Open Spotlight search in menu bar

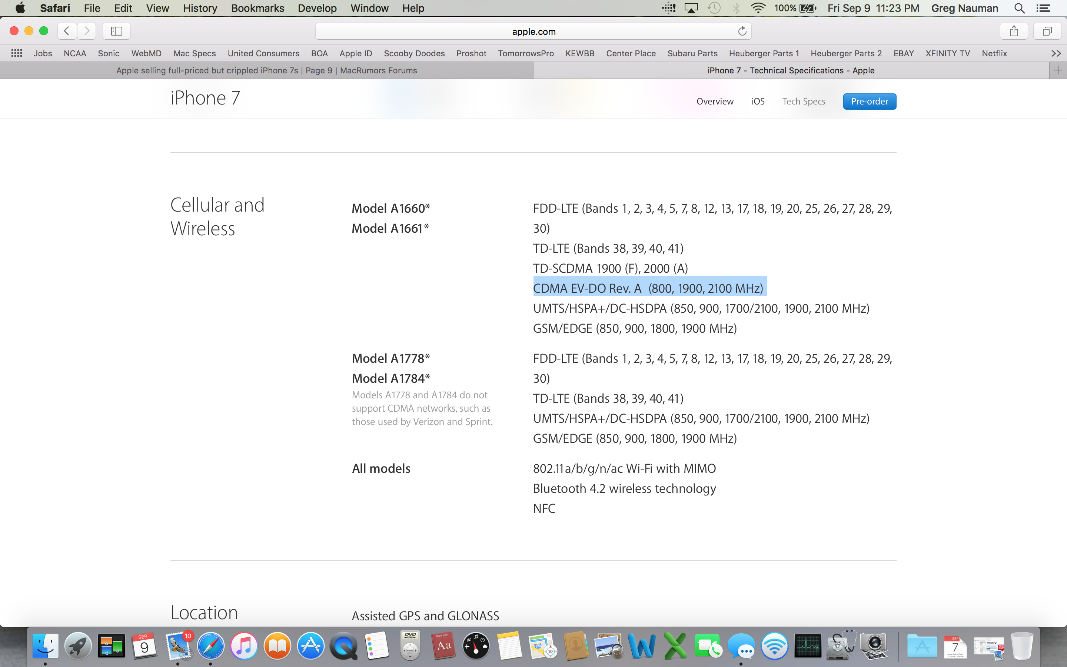[1019, 8]
